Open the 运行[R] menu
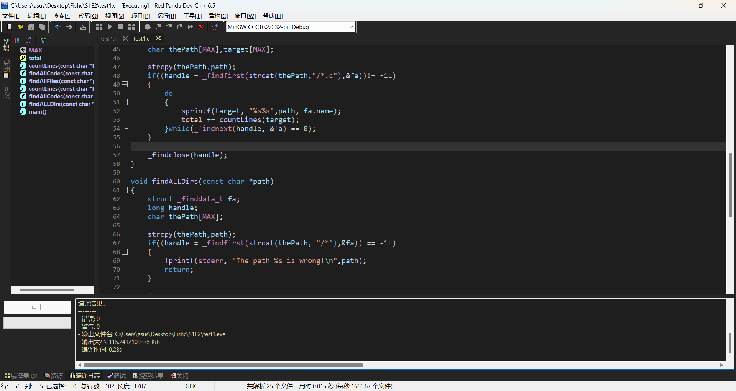The height and width of the screenshot is (391, 736). pos(167,16)
